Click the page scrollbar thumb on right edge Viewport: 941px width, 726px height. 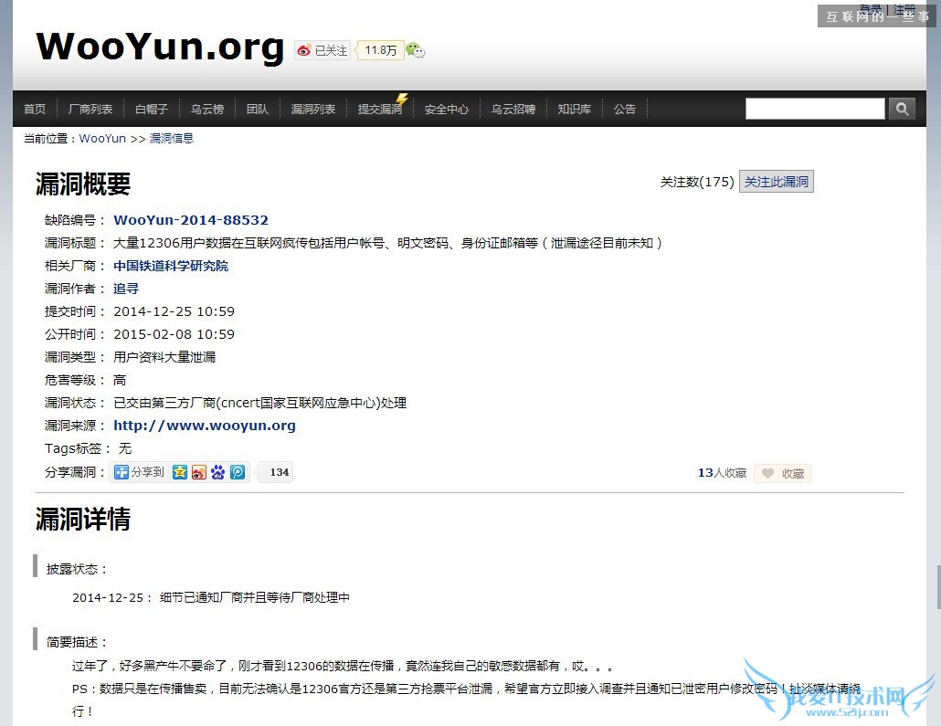(x=938, y=587)
